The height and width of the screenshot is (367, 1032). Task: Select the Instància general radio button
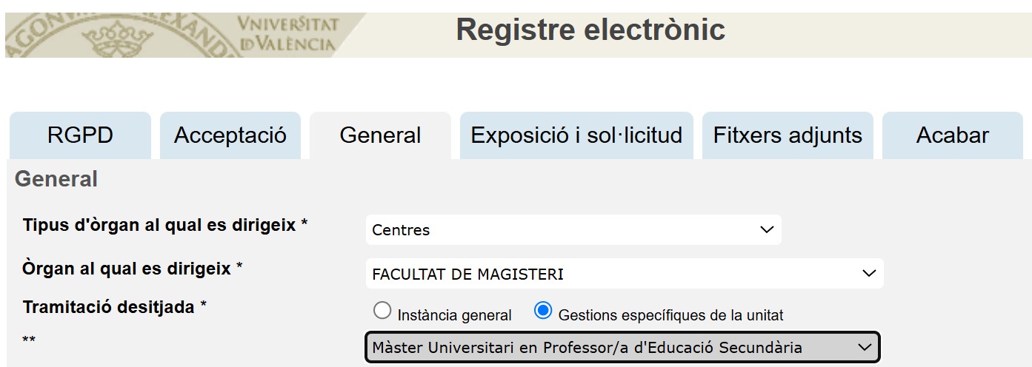point(382,311)
